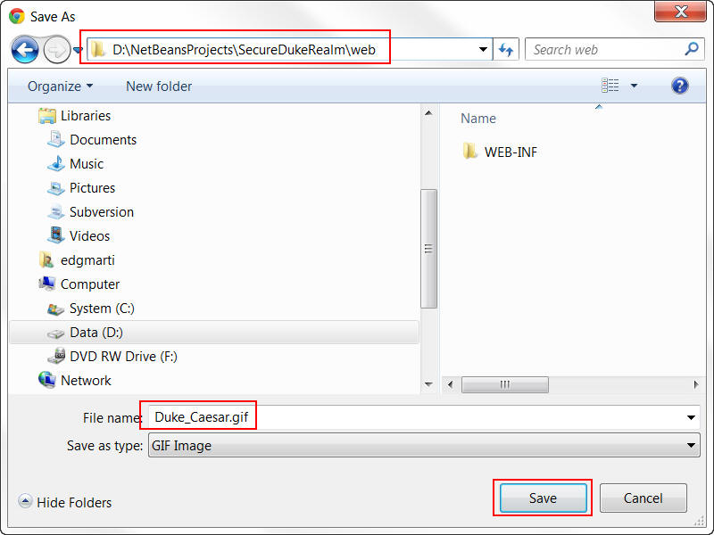Open the file name history dropdown
The image size is (714, 535).
tap(692, 417)
